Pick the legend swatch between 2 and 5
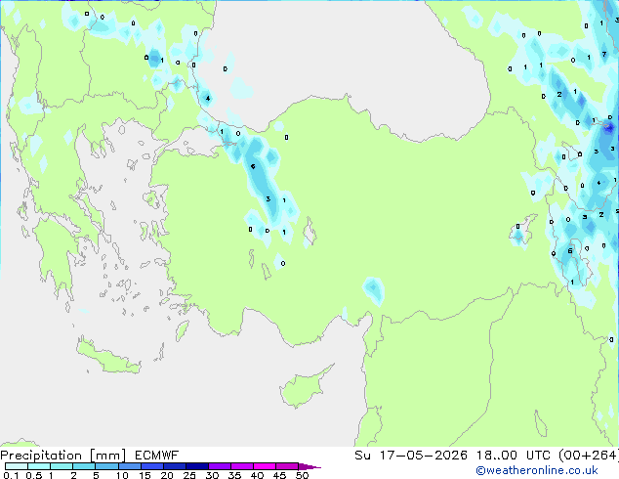 point(84,466)
